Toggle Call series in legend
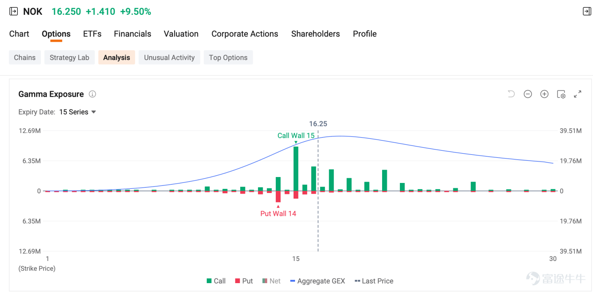The width and height of the screenshot is (593, 292). click(216, 281)
